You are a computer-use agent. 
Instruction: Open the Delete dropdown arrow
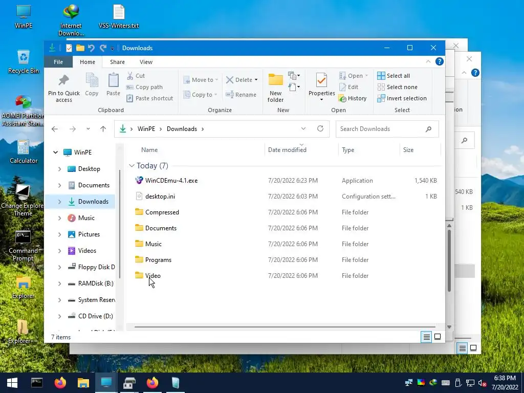click(x=256, y=80)
